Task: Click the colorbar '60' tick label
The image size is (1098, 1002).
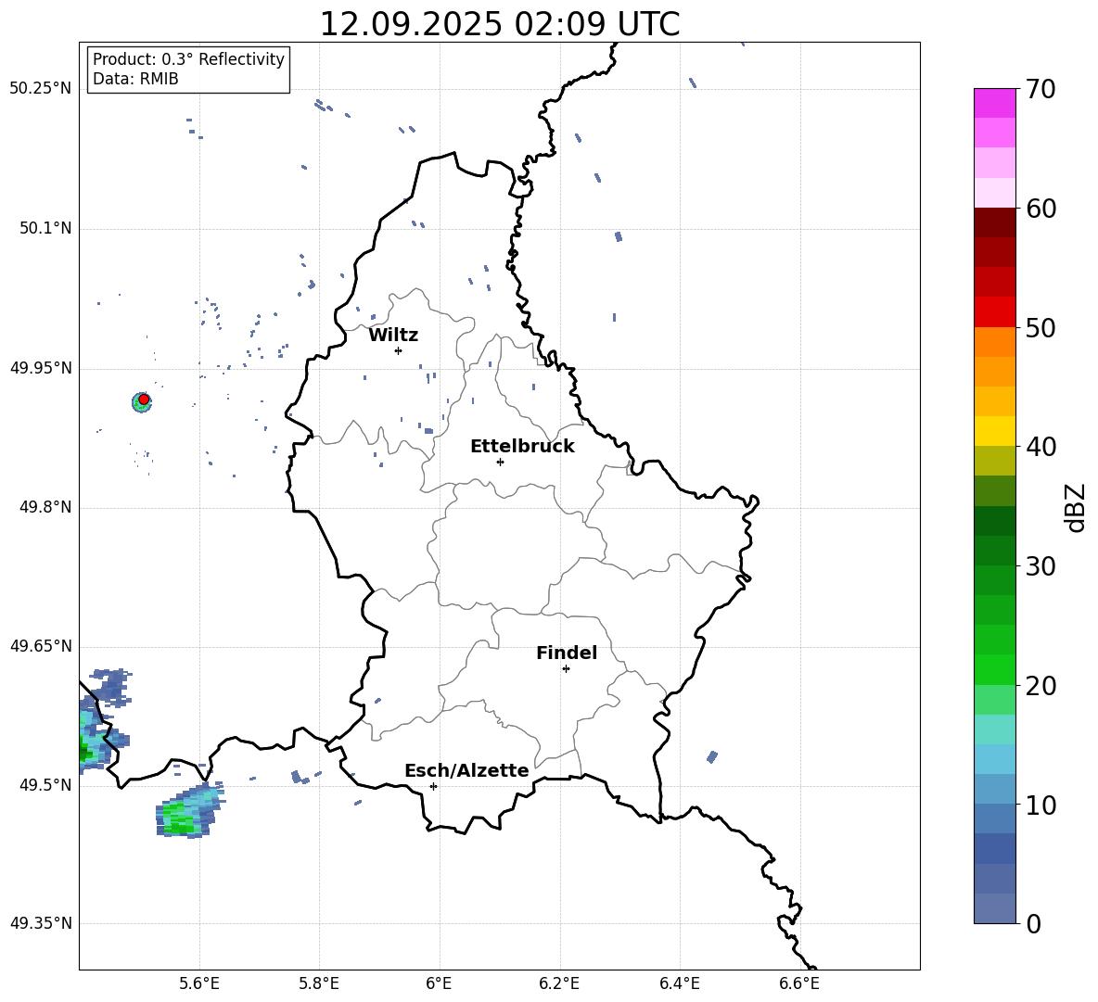Action: click(x=1041, y=209)
